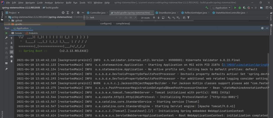This screenshot has height=118, width=273.
Task: Click the profiler run icon in toolbar
Action: [249, 8]
